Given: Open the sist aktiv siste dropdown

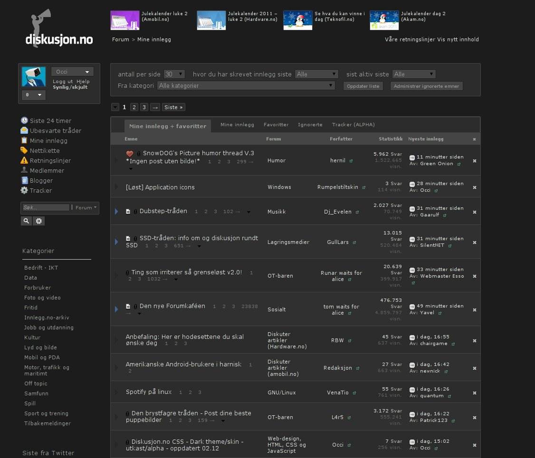Looking at the screenshot, I should point(414,74).
